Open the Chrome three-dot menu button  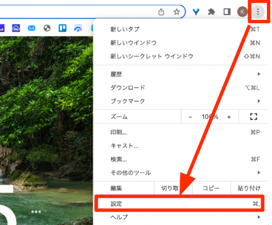[x=258, y=12]
